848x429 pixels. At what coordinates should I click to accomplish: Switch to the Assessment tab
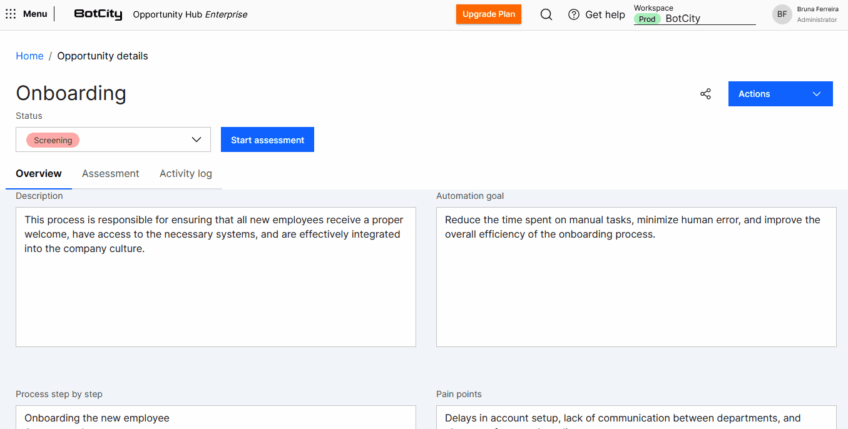point(111,174)
